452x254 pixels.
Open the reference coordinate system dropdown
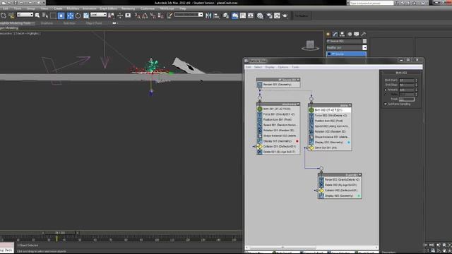[x=98, y=14]
